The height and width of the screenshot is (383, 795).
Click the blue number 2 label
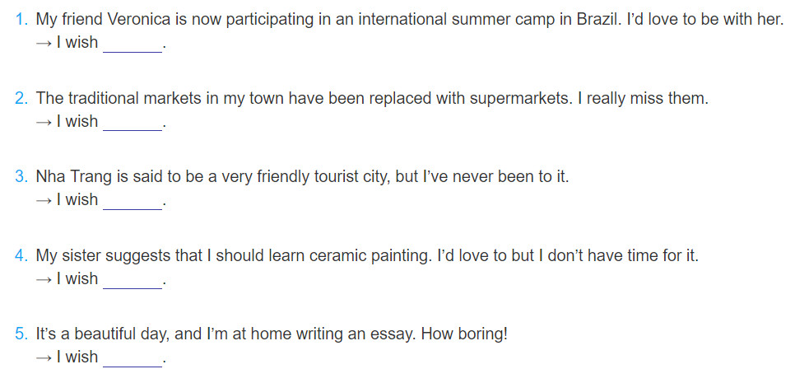point(21,99)
